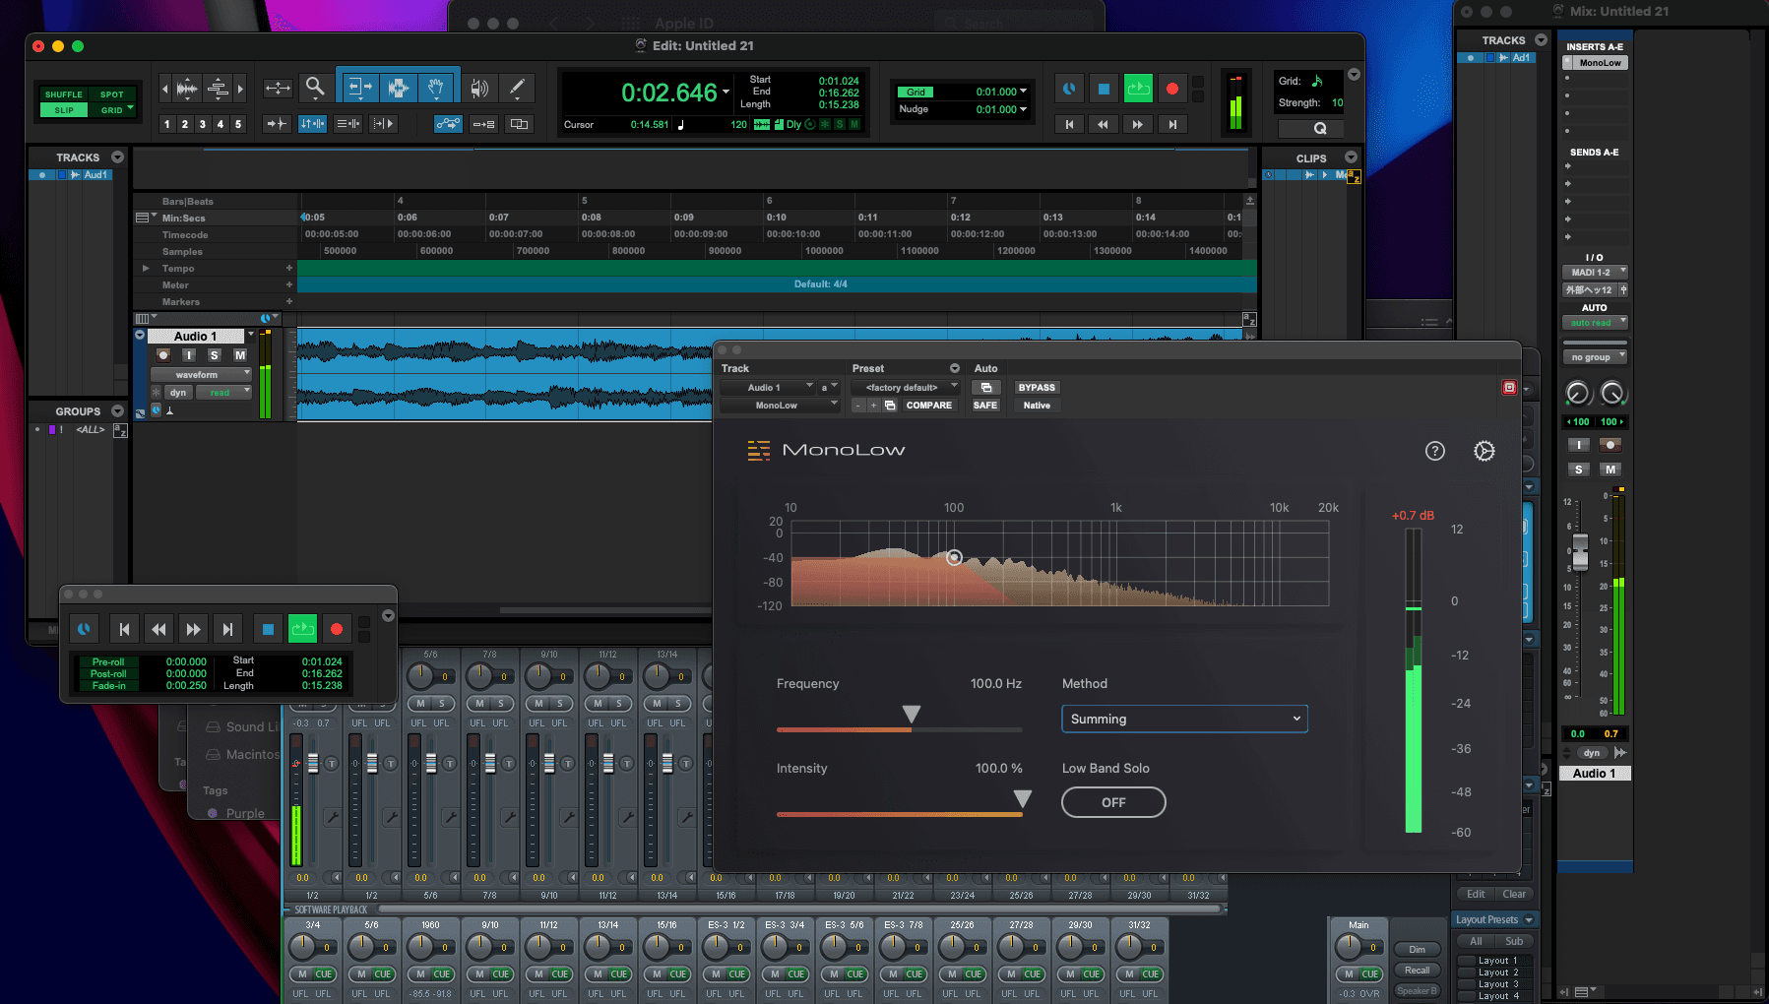Viewport: 1769px width, 1004px height.
Task: Click the Tab to Transients icon
Action: (x=277, y=124)
